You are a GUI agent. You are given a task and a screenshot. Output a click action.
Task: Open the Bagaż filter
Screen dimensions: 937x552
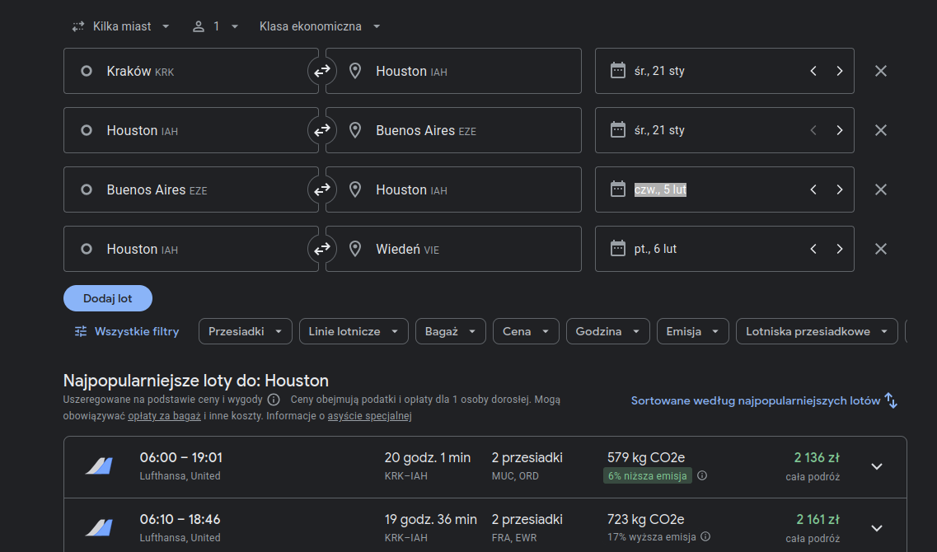click(x=451, y=331)
